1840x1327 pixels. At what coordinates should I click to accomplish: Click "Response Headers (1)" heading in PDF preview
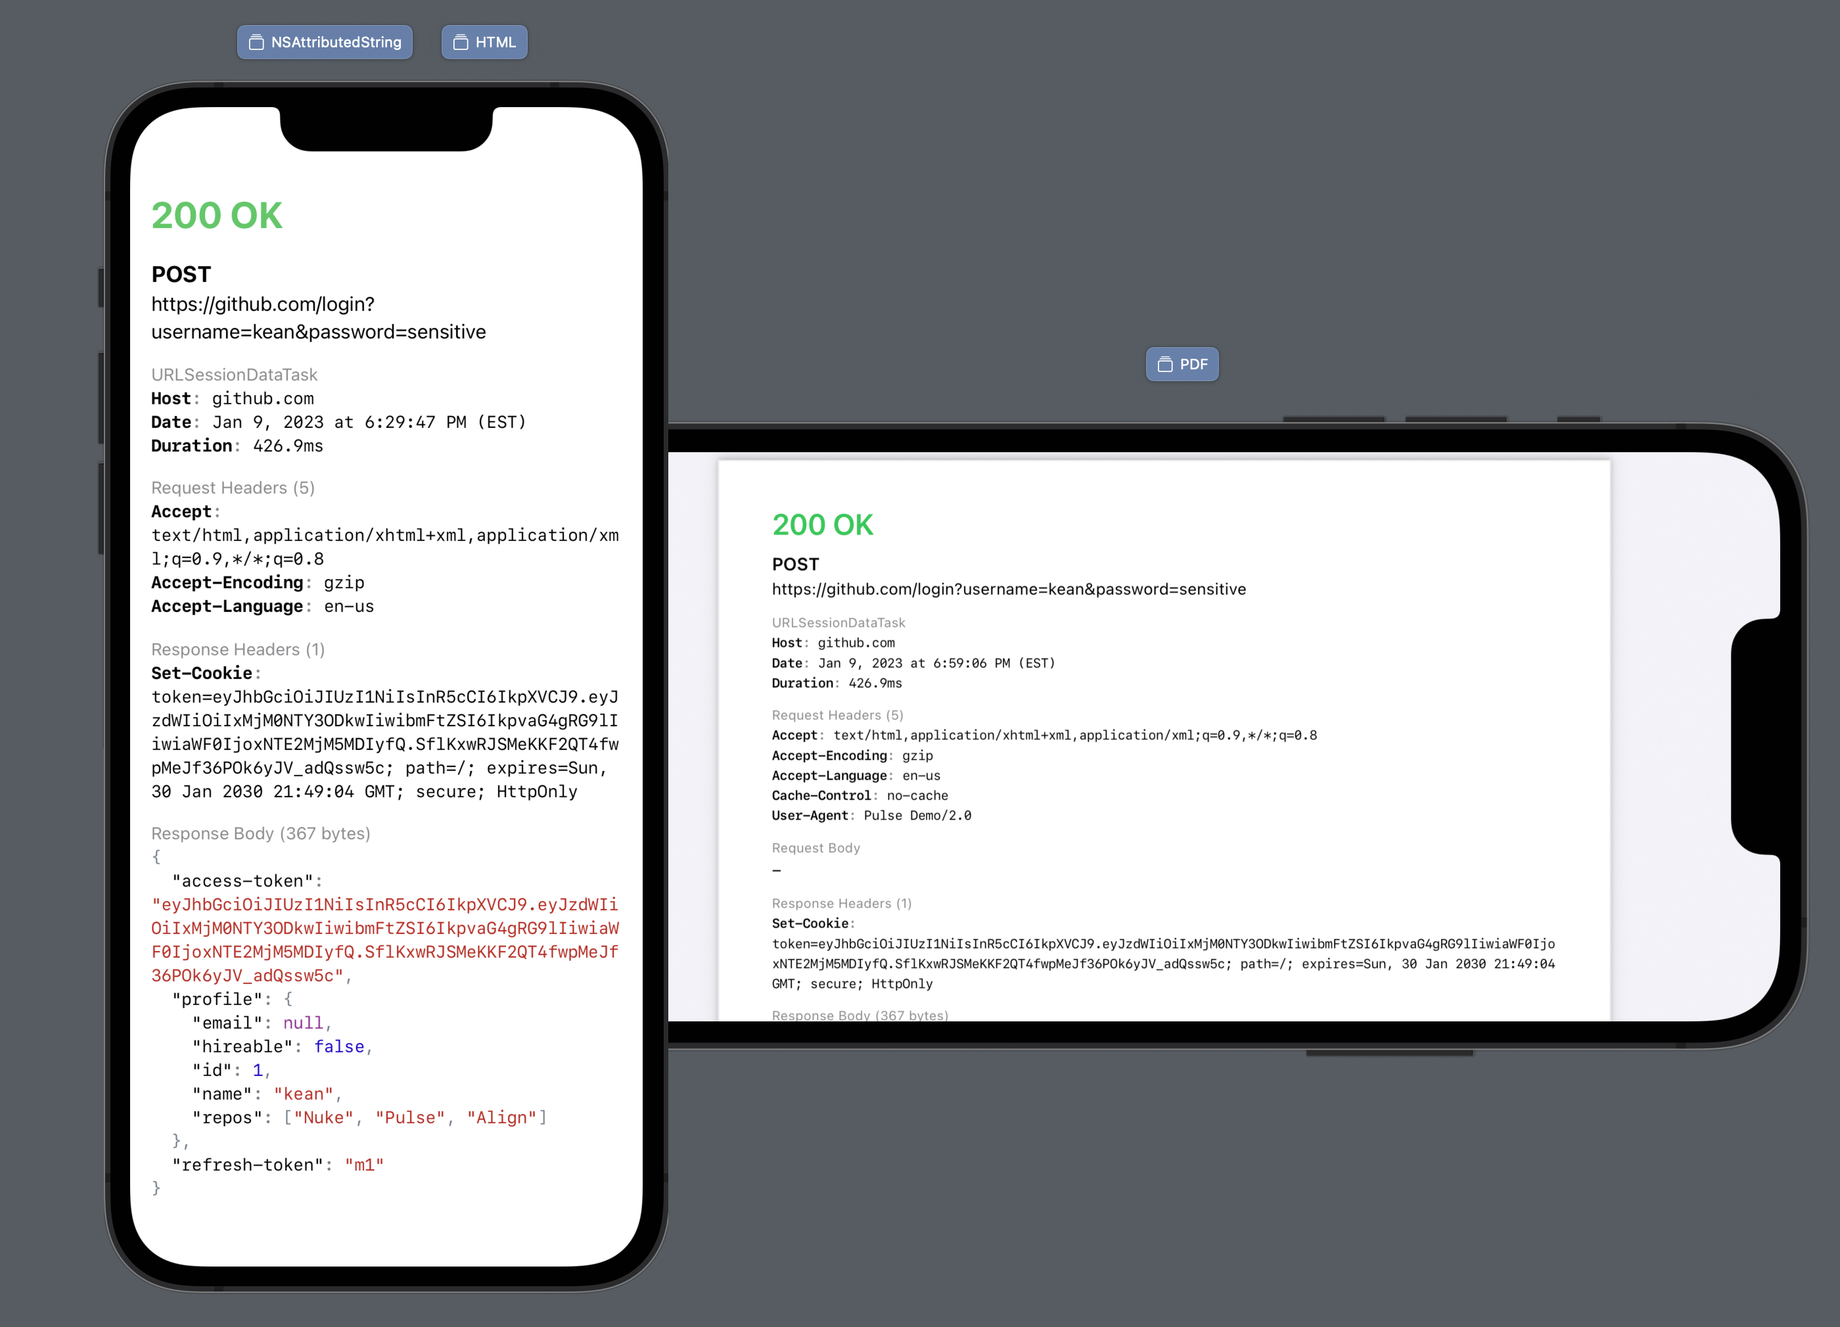842,903
